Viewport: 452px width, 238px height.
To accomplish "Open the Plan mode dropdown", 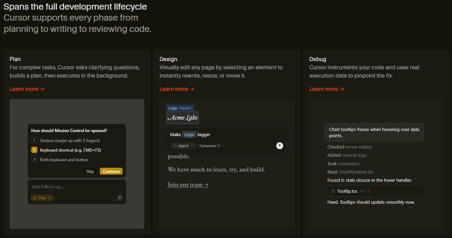I will [43, 198].
